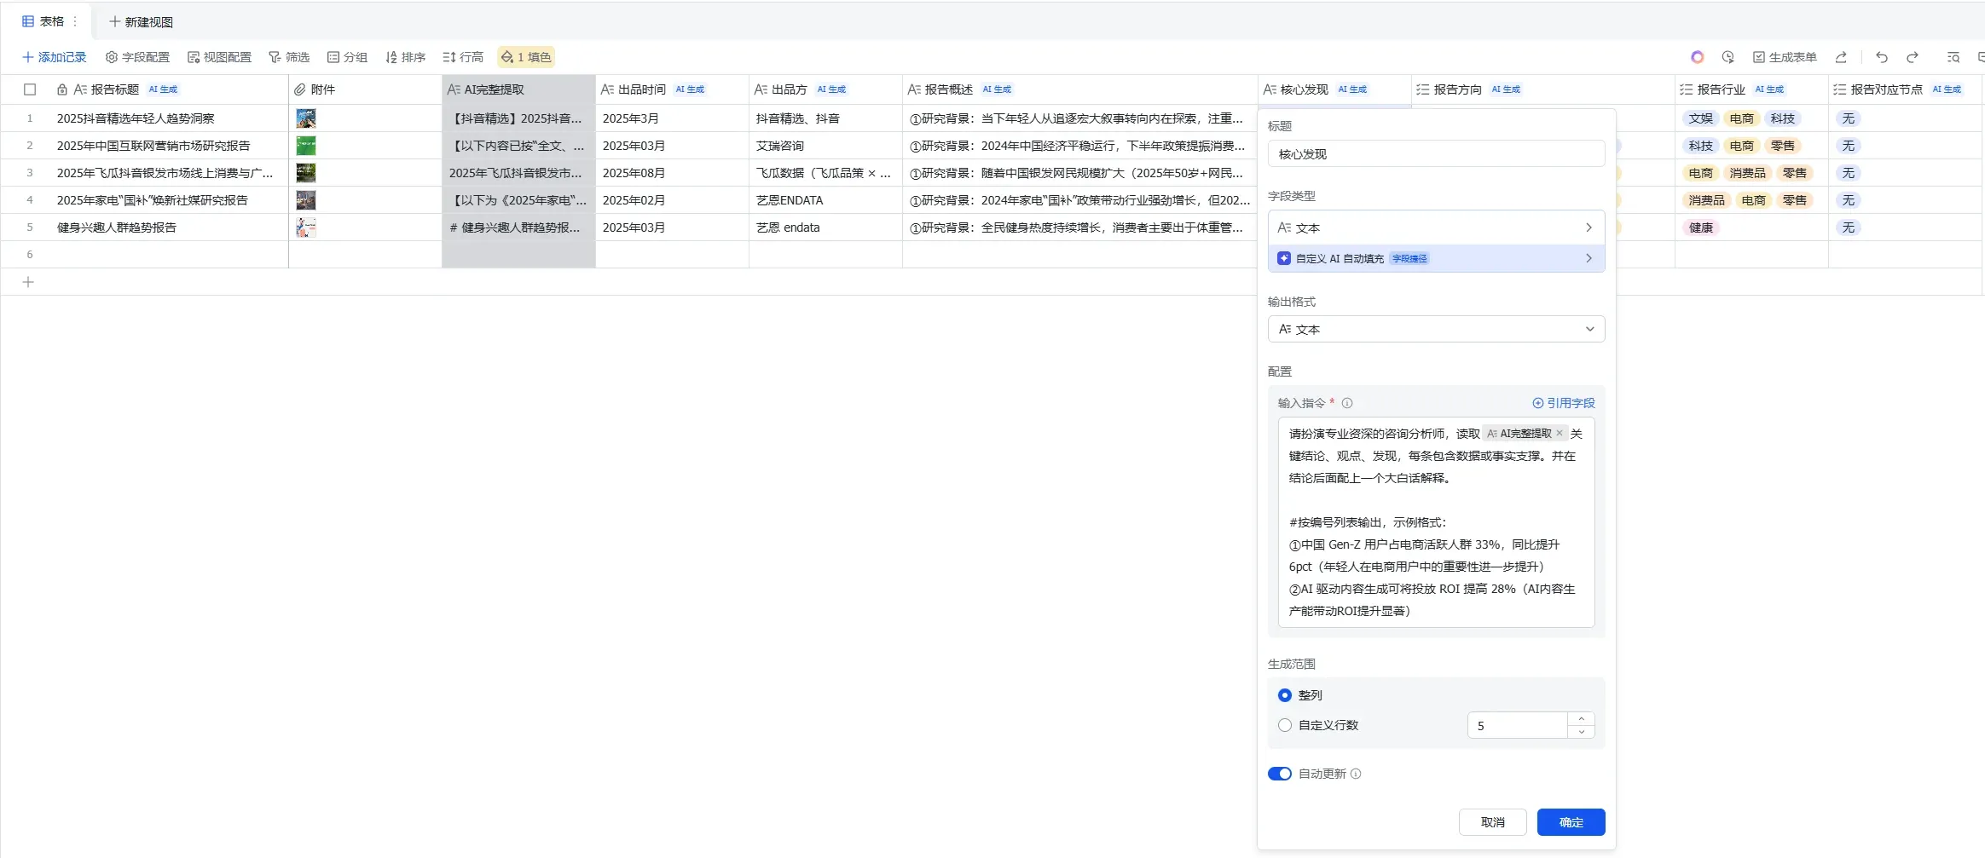Select the 自定义行数 radio button
Viewport: 1985px width, 858px height.
click(1285, 724)
